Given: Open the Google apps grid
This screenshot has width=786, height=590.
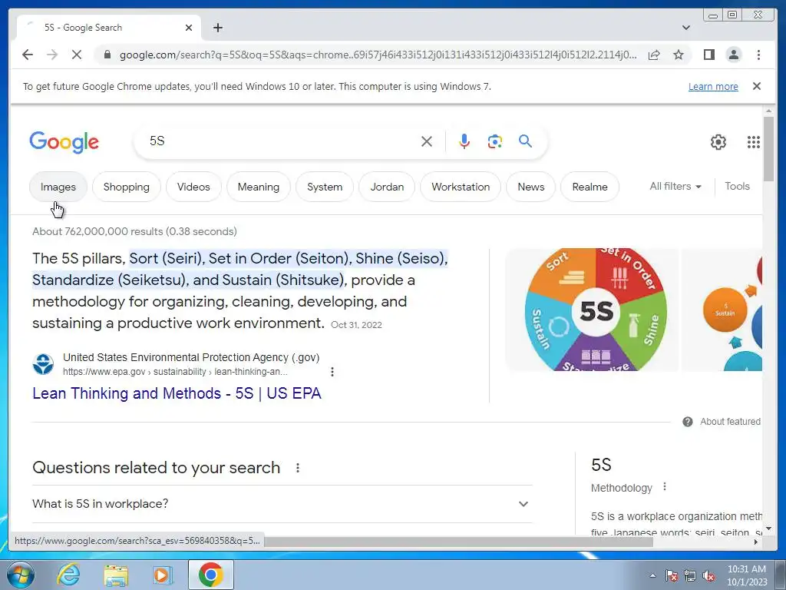Looking at the screenshot, I should click(x=753, y=142).
